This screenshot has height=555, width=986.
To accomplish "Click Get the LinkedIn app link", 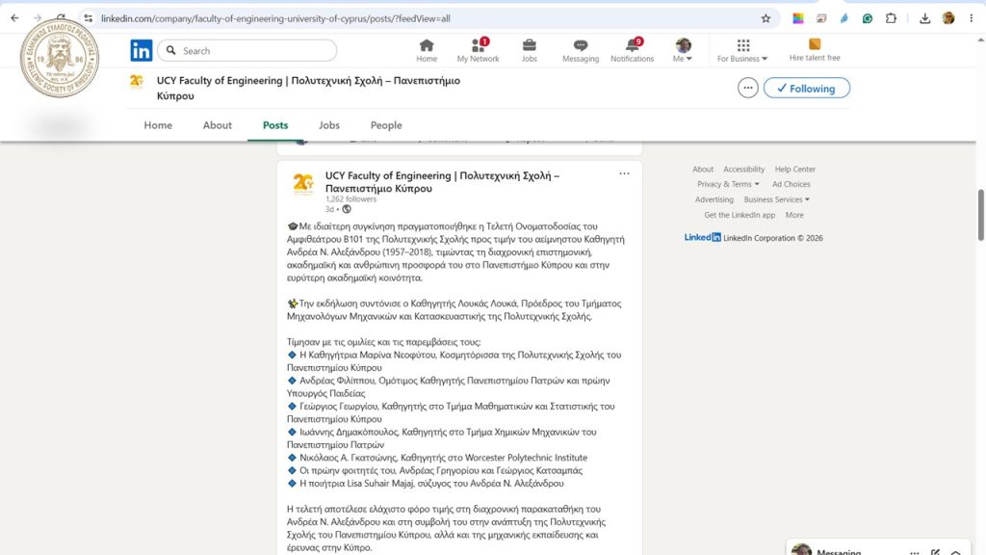I will (739, 215).
